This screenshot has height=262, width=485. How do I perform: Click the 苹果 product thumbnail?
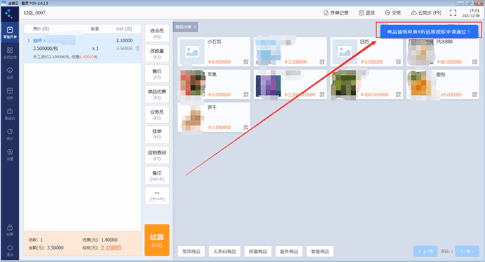click(x=193, y=83)
